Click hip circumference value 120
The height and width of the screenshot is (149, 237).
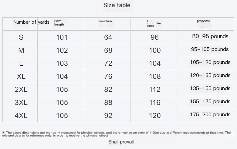click(155, 116)
